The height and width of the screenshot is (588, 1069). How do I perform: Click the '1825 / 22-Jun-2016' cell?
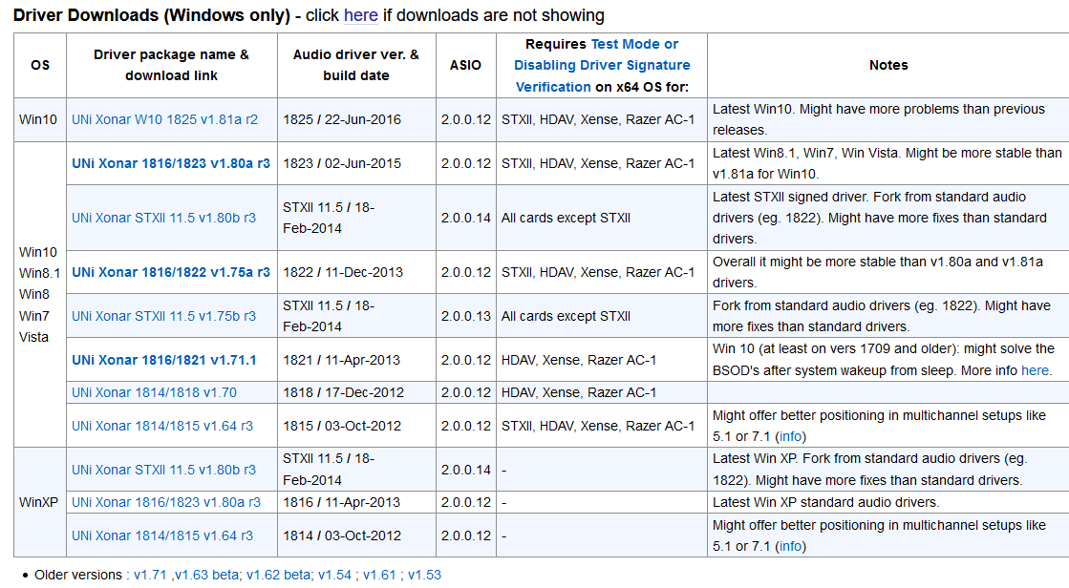click(x=356, y=119)
